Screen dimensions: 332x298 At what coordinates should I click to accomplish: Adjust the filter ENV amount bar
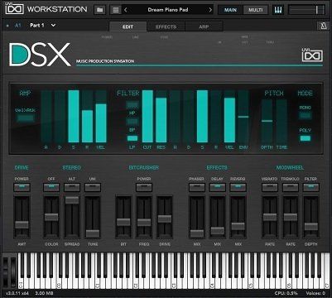pos(243,116)
